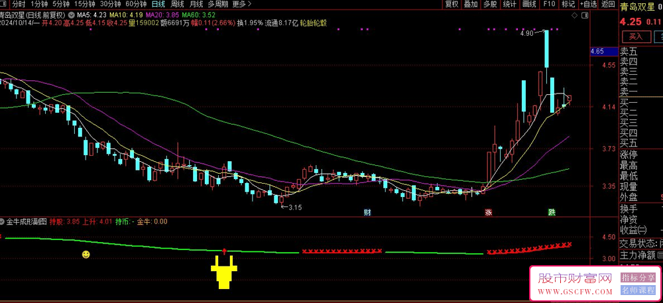Screen dimensions: 663x303
Task: Click the 涨 marker below the chart
Action: (489, 212)
